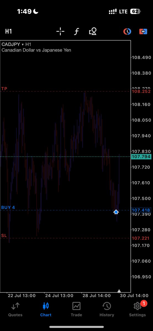This screenshot has height=331, width=153.
Task: Tap the 107.418 entry price tag
Action: [x=141, y=210]
